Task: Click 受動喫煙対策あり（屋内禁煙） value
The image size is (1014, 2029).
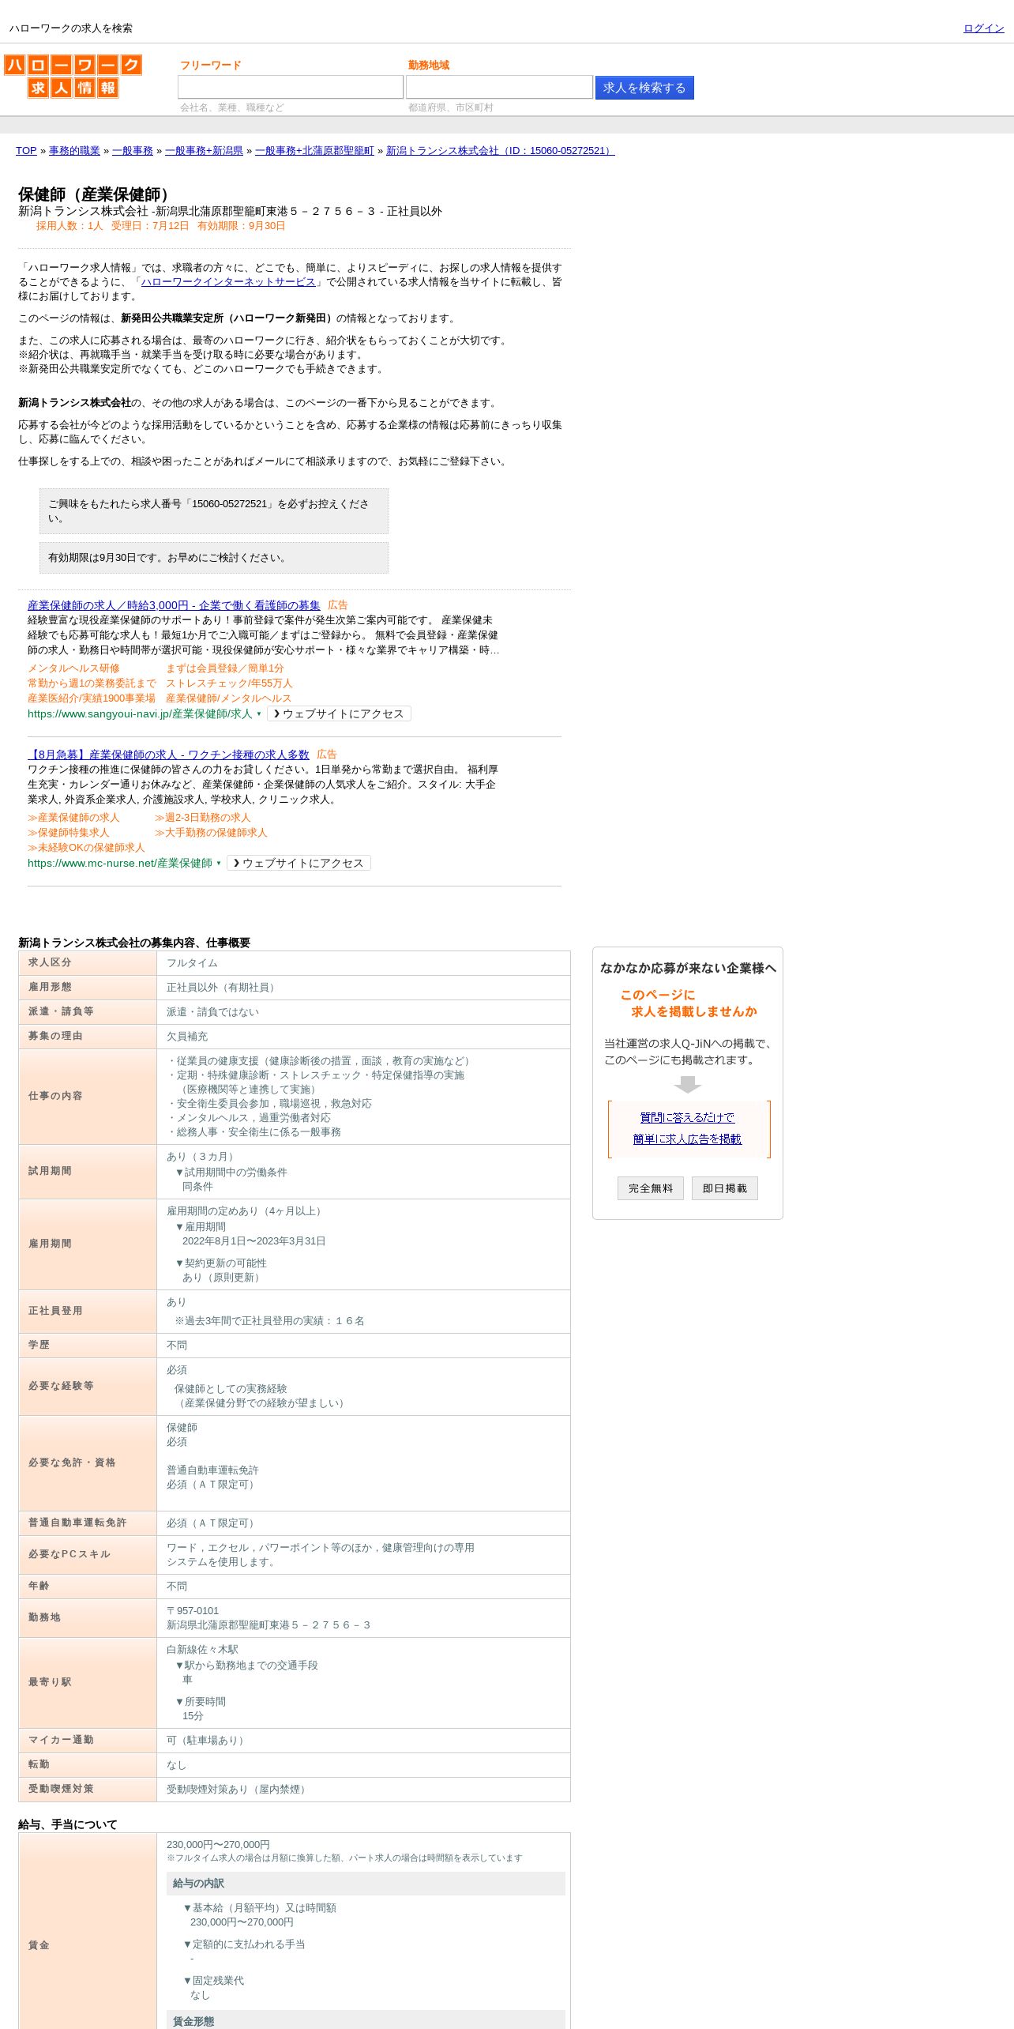Action: click(x=238, y=1790)
